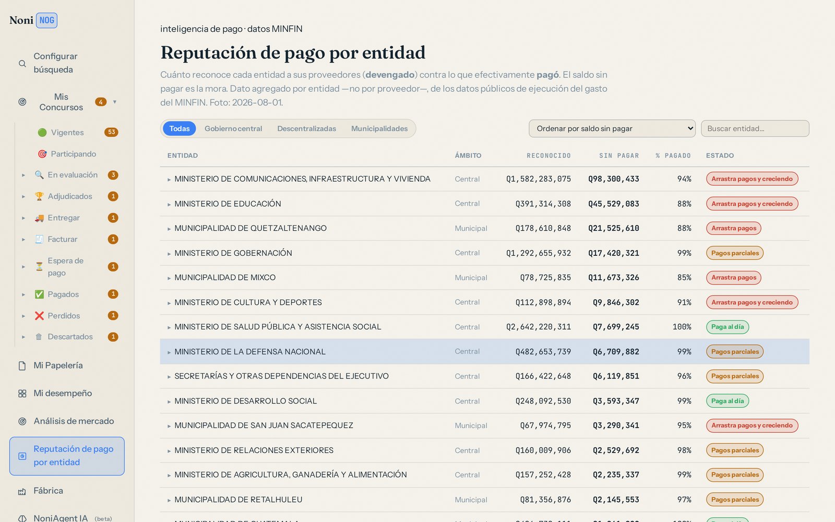Click the Buscar entidad search field
835x522 pixels.
click(755, 128)
